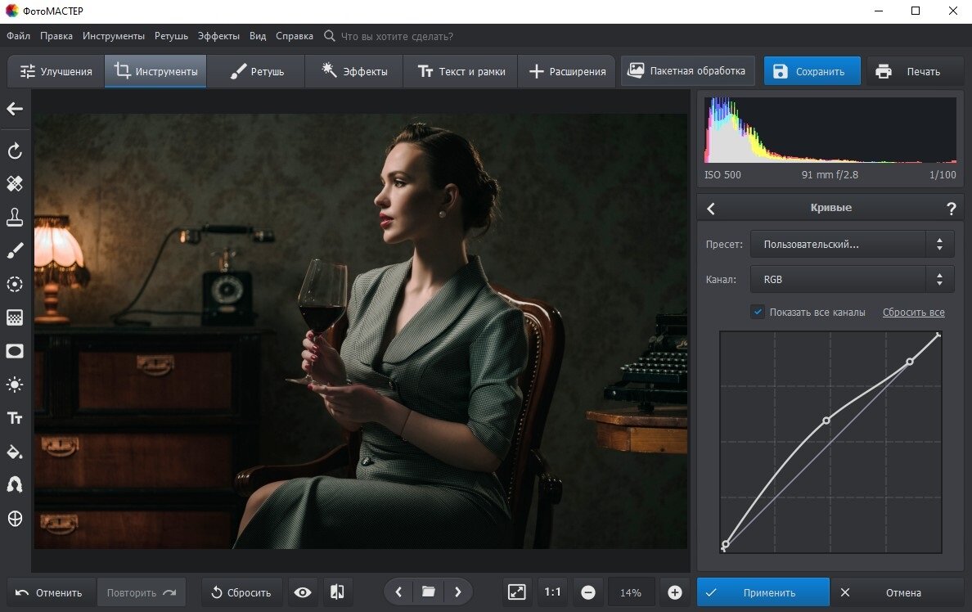Click the 'Что вы хотите сделать?' search field
The image size is (972, 612).
397,36
